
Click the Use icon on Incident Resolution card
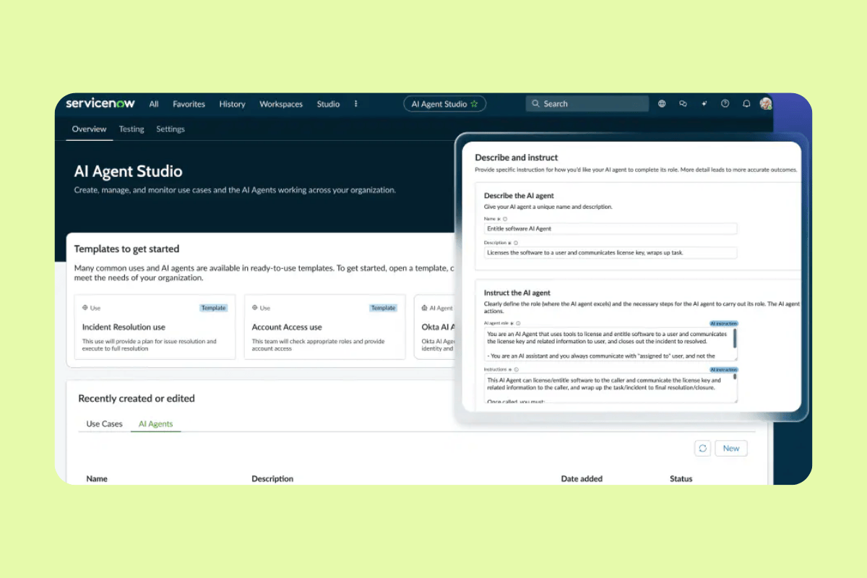[85, 307]
